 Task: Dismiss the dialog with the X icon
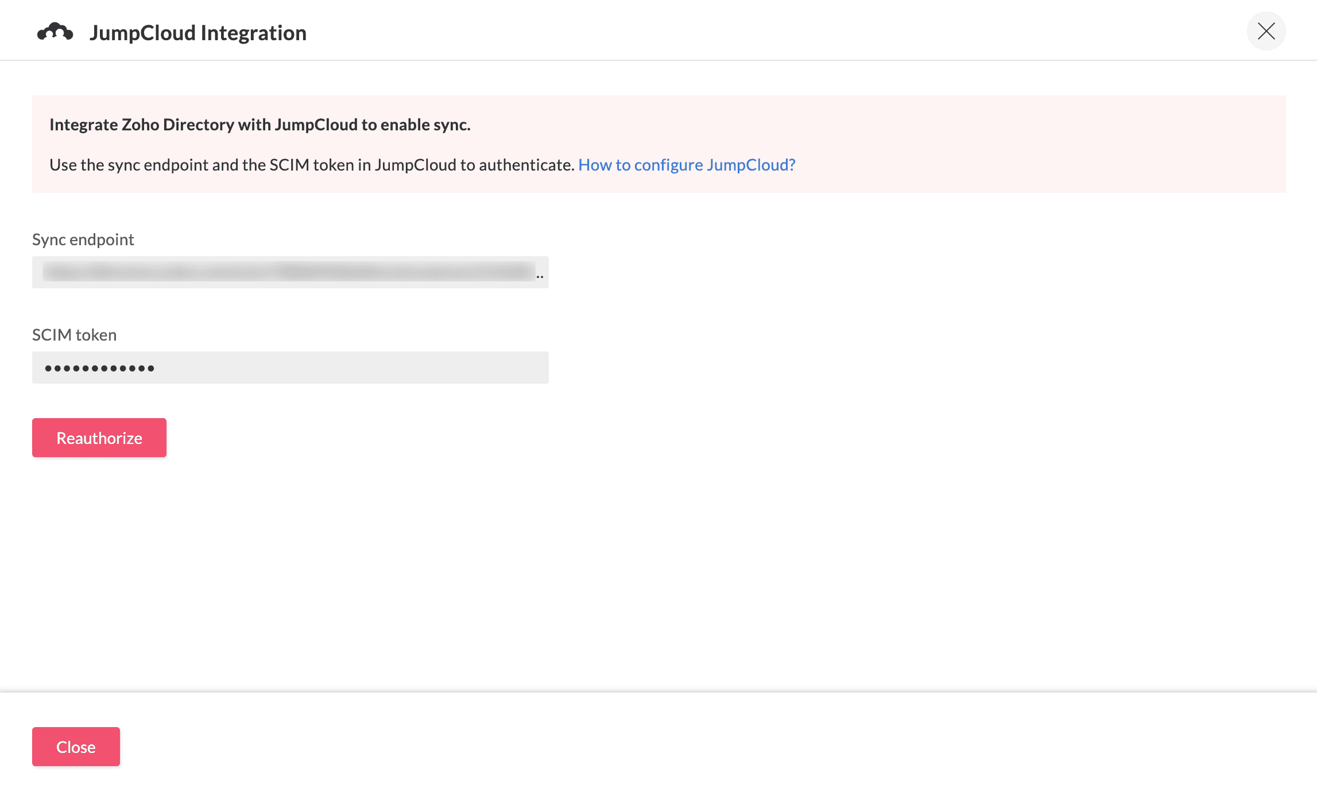1265,31
